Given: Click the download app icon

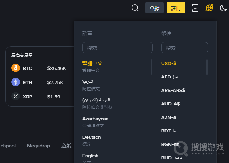Looking at the screenshot, I should (x=195, y=8).
